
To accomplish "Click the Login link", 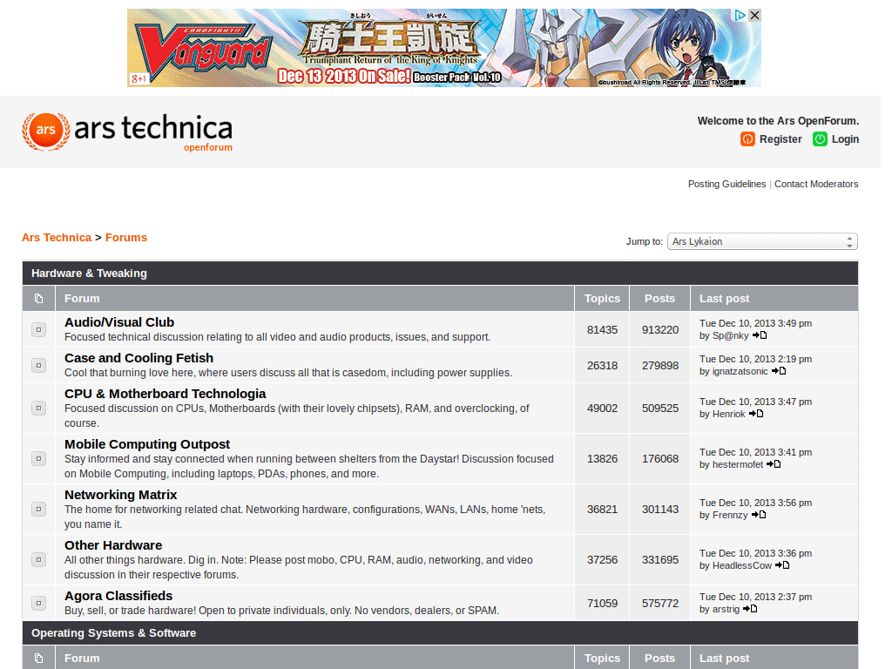I will coord(845,139).
